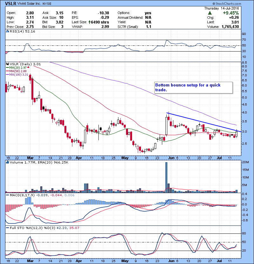Click the MA(100) 3.31 legend entry
The image size is (254, 264).
(x=17, y=74)
